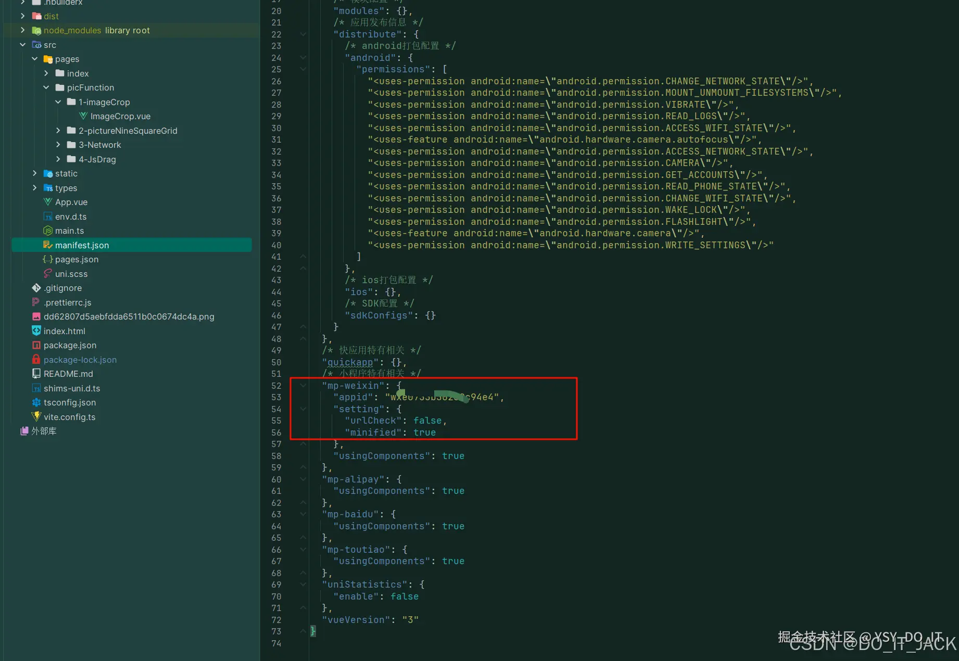Fold the "permissions" array on line 25
This screenshot has height=661, width=959.
pyautogui.click(x=303, y=69)
